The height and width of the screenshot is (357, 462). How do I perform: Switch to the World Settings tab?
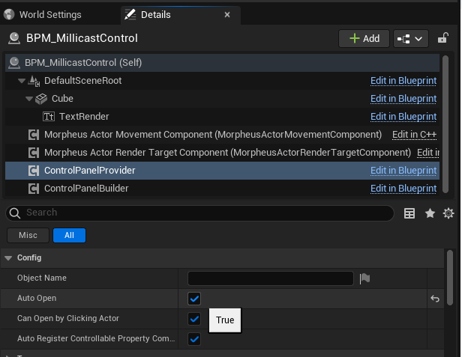pos(49,15)
